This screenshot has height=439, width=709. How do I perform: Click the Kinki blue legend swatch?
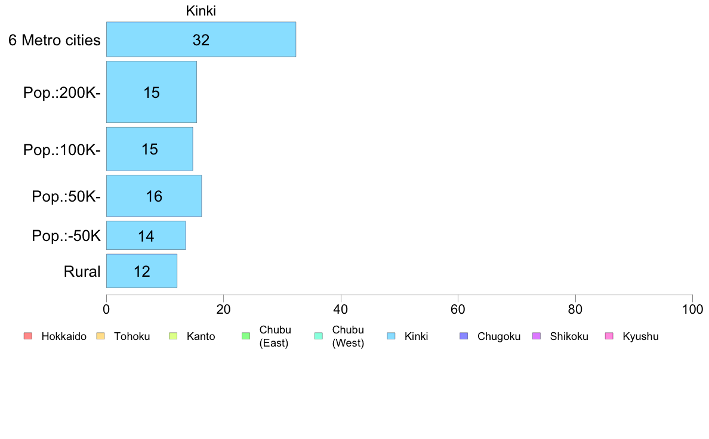391,336
